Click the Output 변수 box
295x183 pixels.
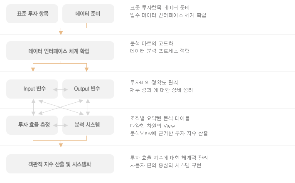88,89
